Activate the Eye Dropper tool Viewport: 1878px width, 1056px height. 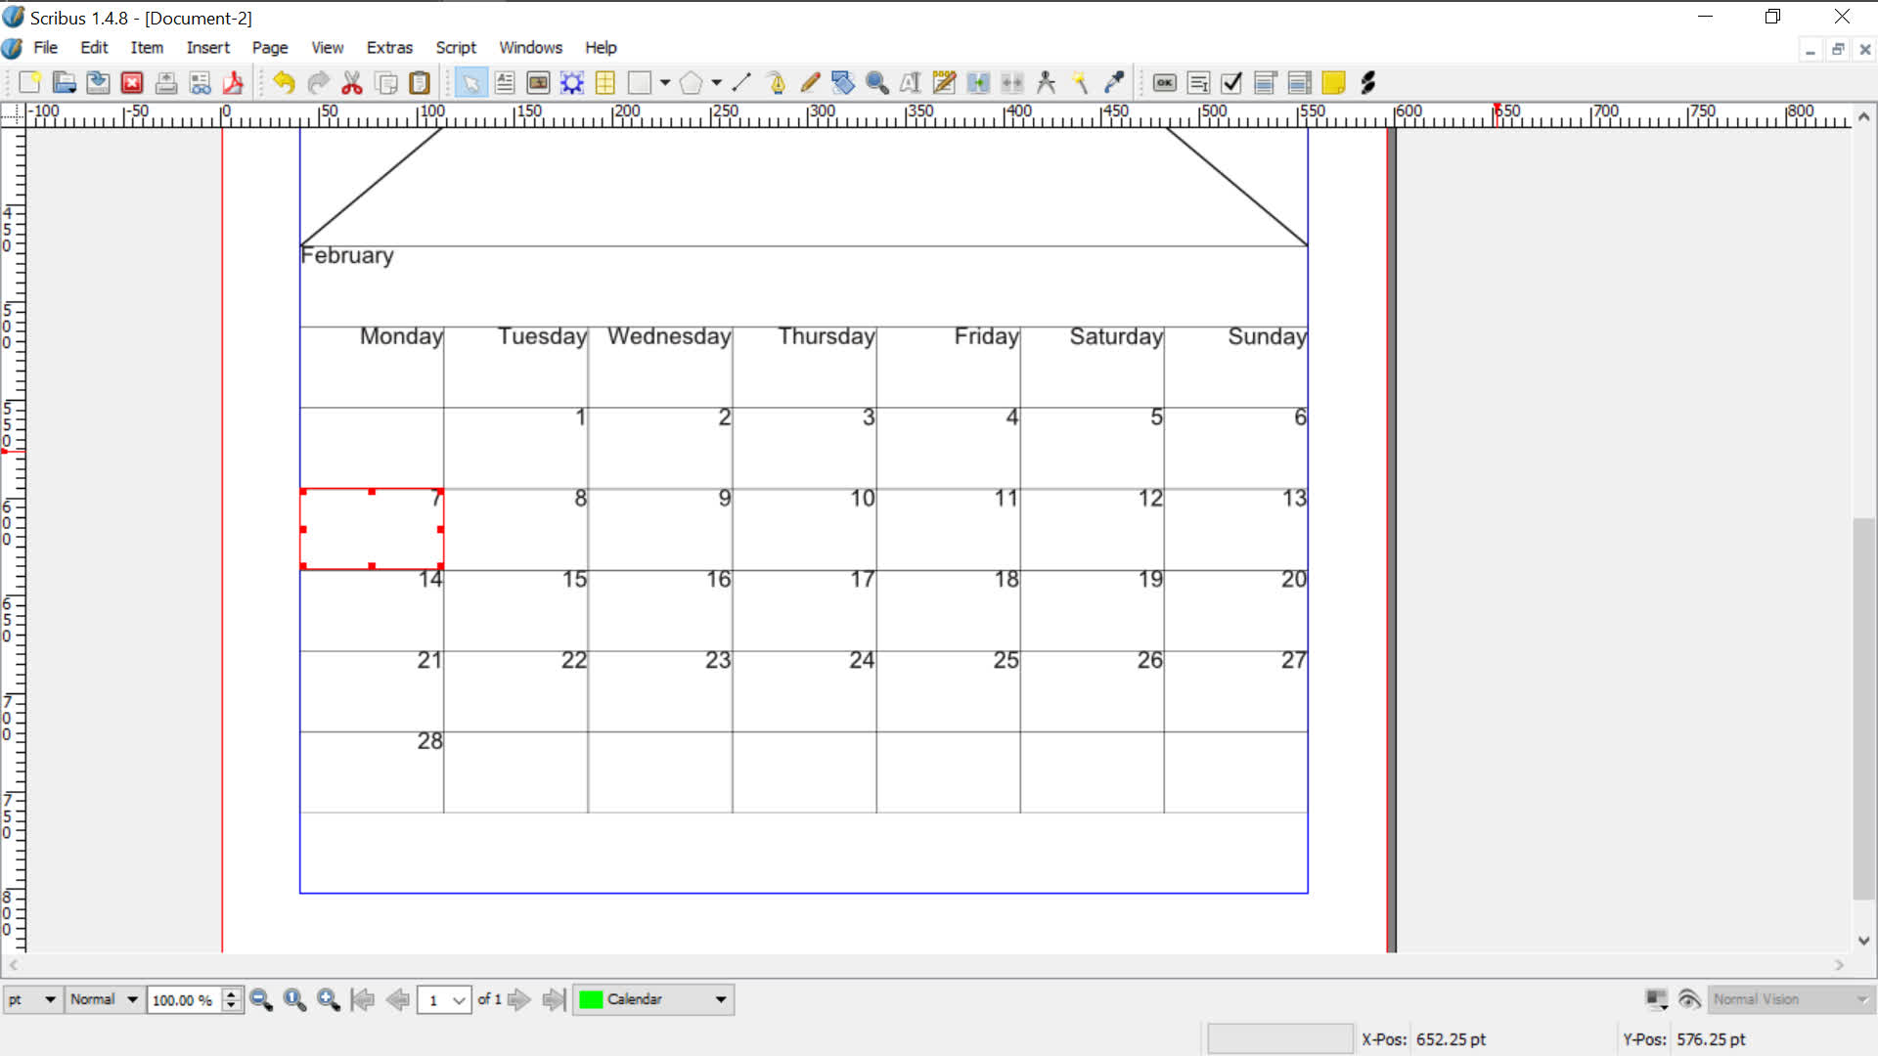(1114, 83)
